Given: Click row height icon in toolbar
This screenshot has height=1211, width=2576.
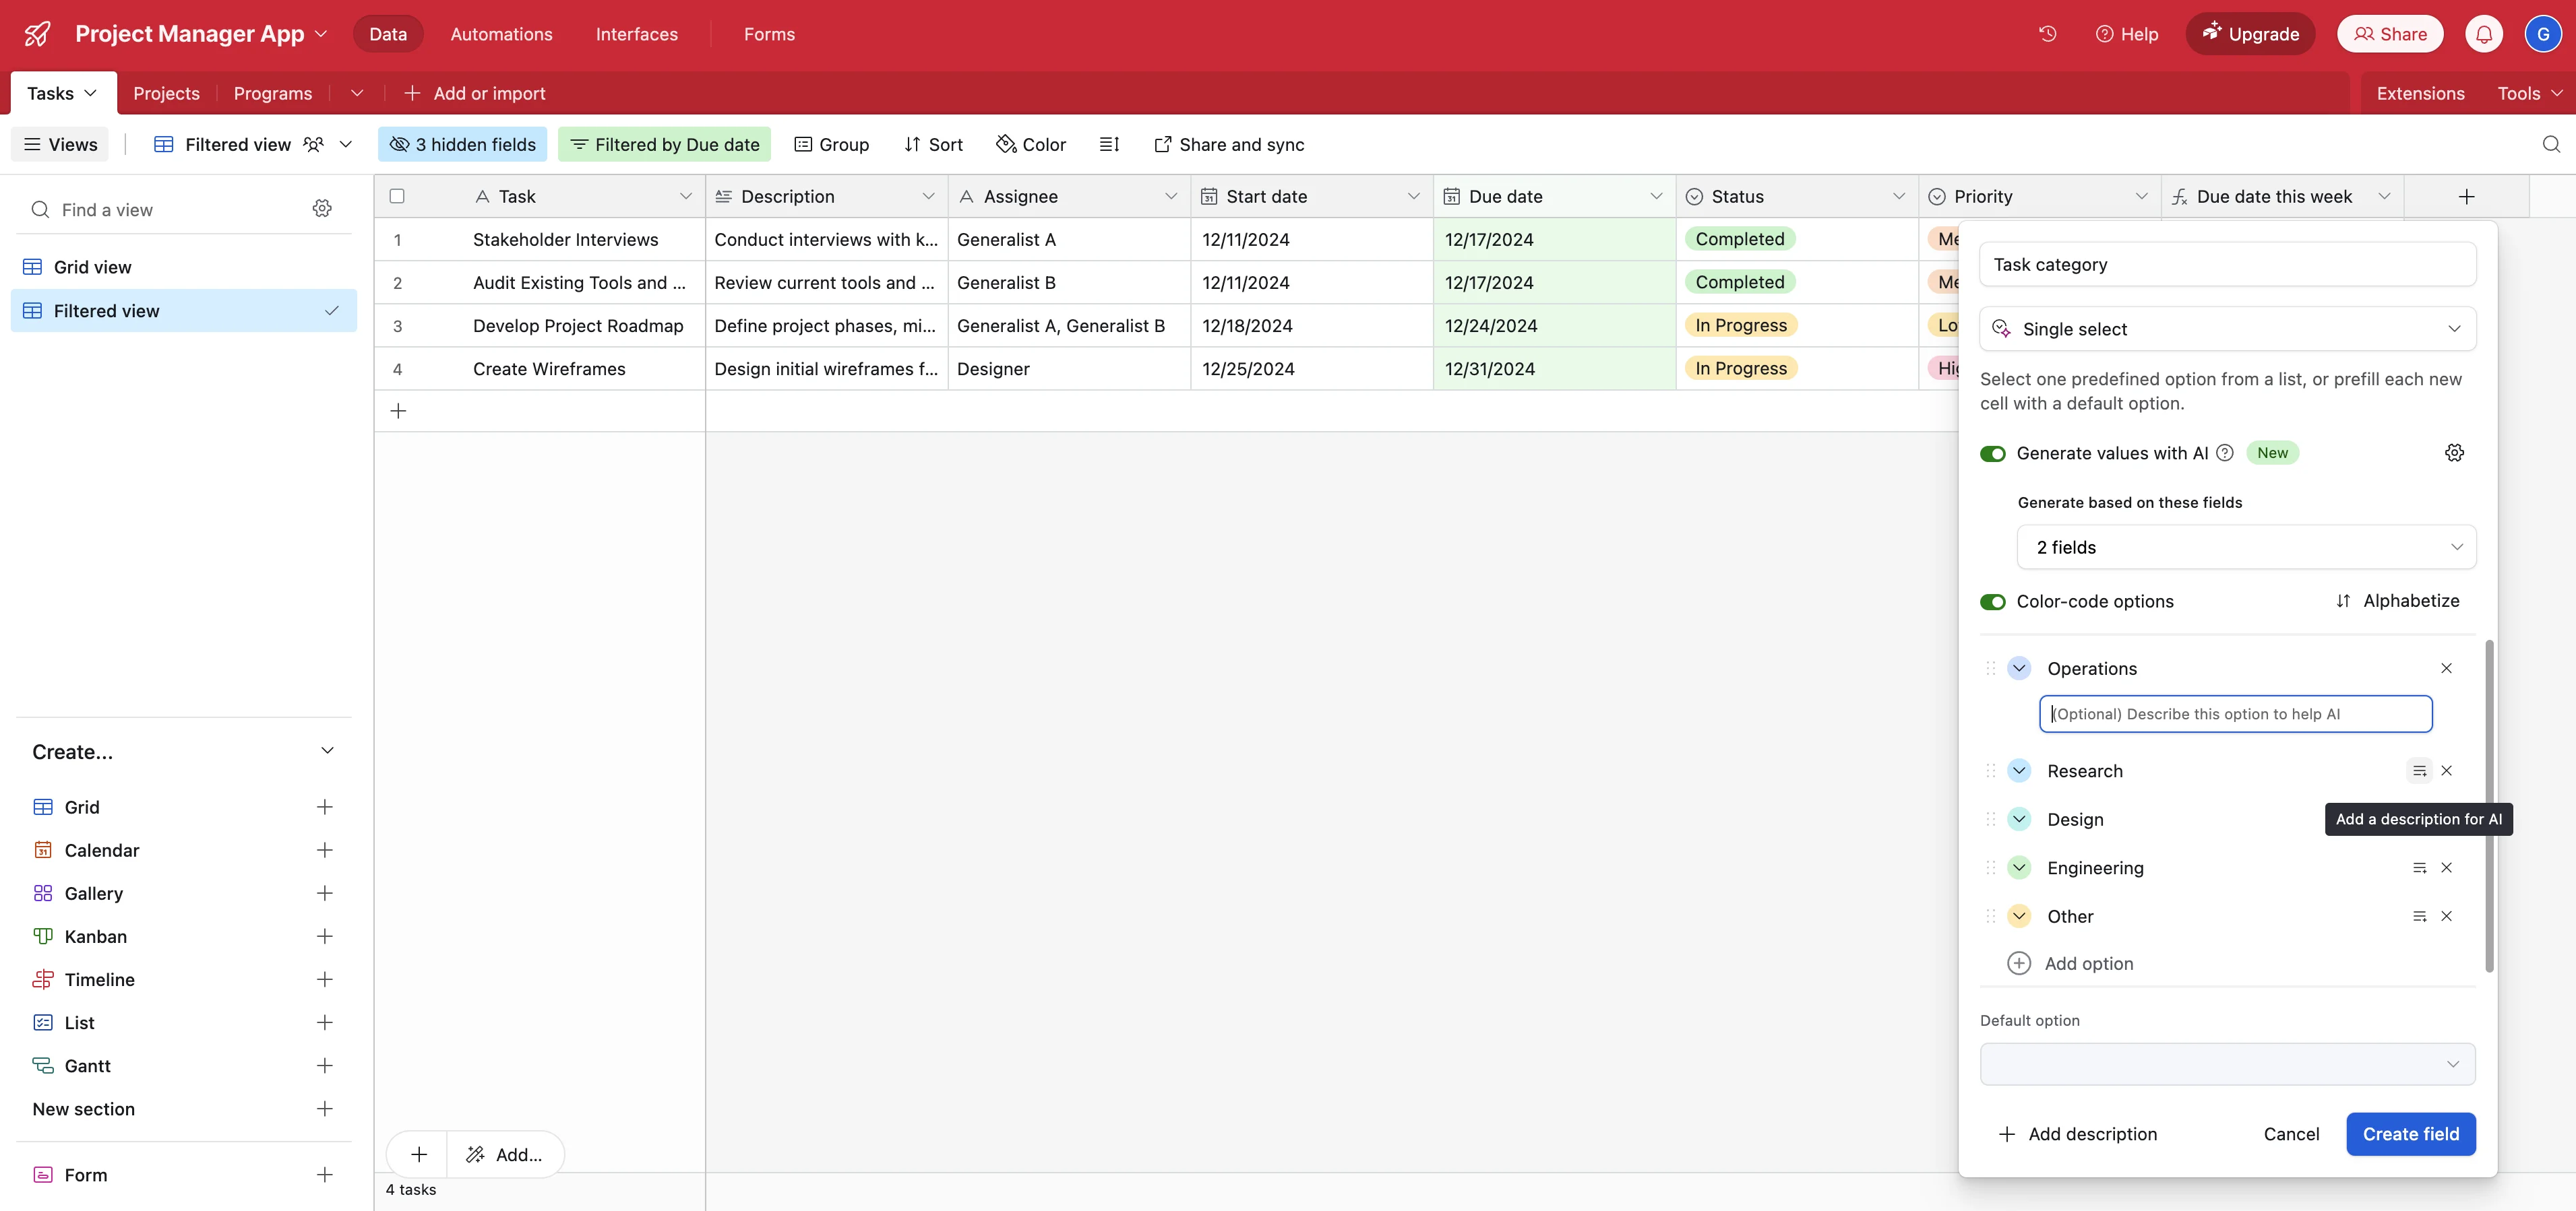Looking at the screenshot, I should (1109, 145).
